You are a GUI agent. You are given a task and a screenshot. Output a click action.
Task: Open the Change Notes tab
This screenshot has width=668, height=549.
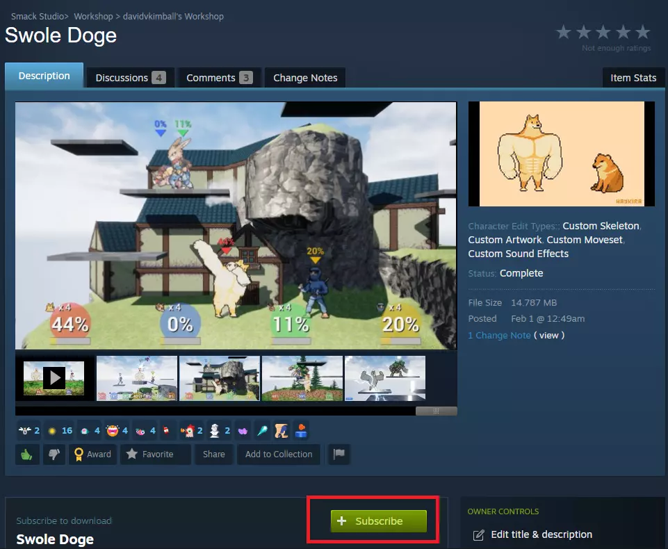coord(305,78)
